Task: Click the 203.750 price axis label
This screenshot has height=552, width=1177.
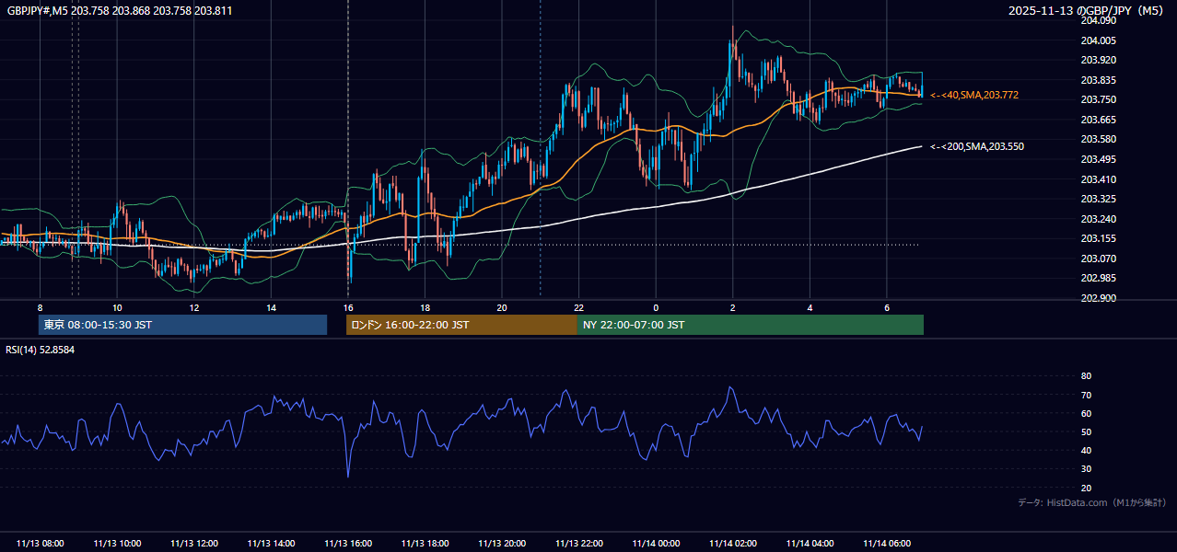Action: 1098,99
